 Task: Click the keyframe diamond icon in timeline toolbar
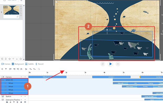2,69
